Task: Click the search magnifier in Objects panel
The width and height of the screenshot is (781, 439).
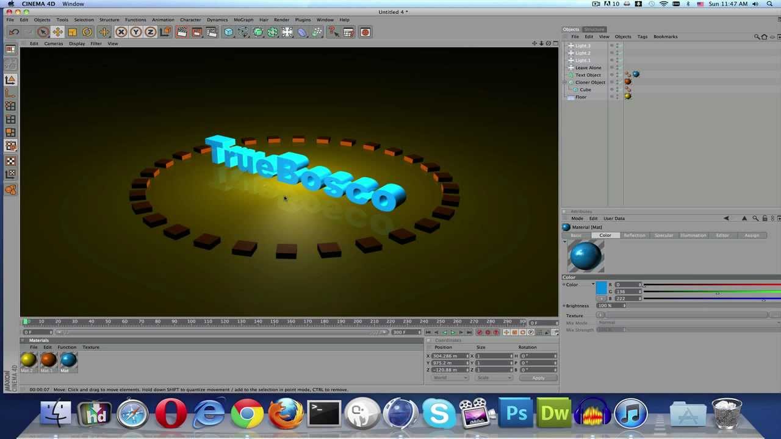Action: (x=757, y=37)
